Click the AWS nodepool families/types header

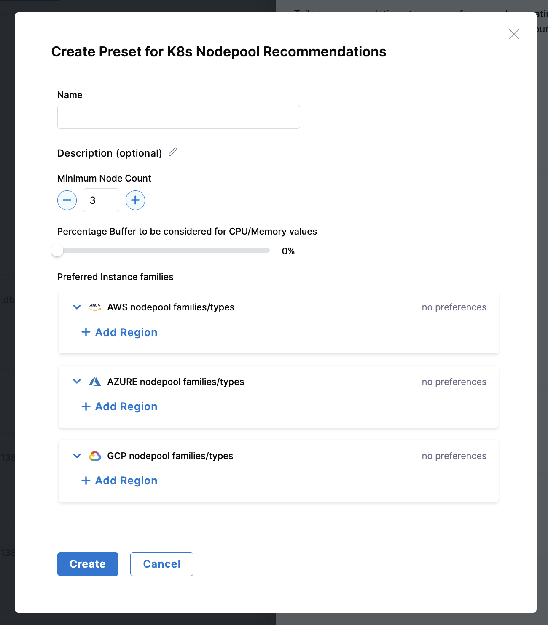coord(171,307)
